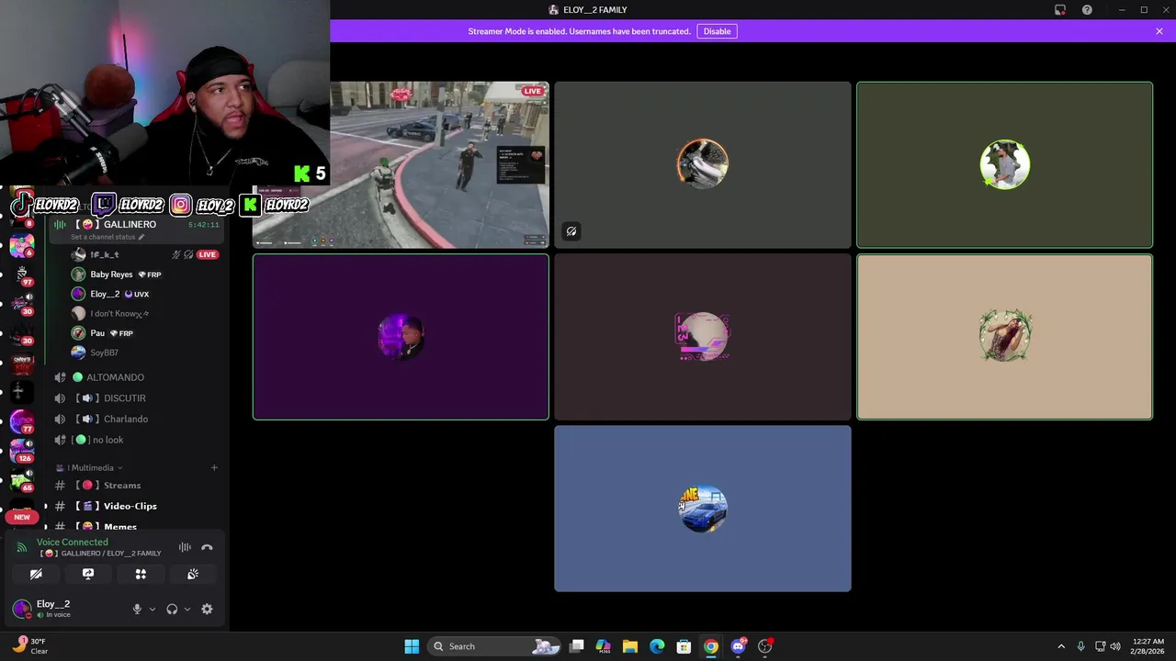Share your screen button in voice panel
The height and width of the screenshot is (661, 1176).
(x=88, y=574)
